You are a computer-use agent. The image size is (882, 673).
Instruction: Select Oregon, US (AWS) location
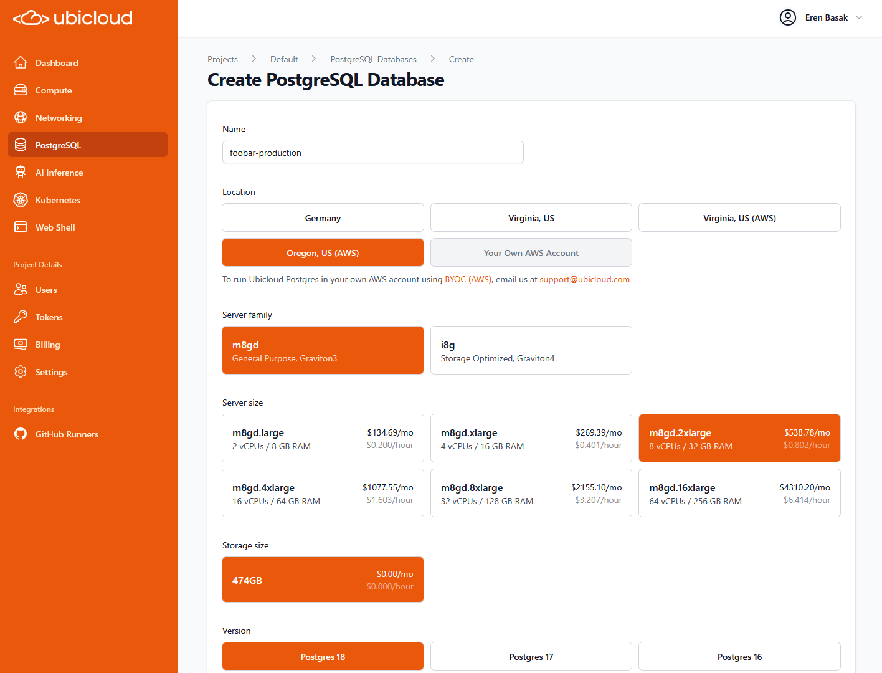coord(323,253)
